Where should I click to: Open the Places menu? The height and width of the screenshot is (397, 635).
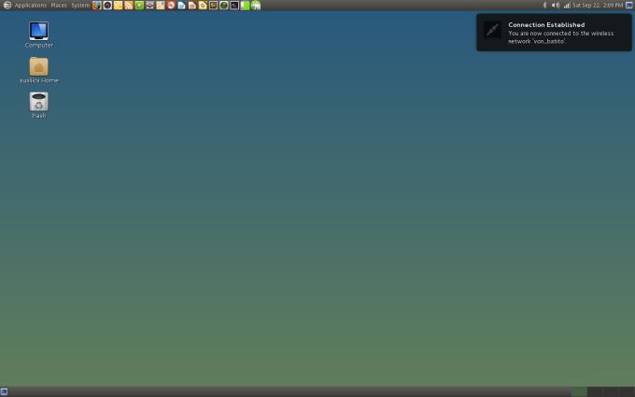[59, 6]
